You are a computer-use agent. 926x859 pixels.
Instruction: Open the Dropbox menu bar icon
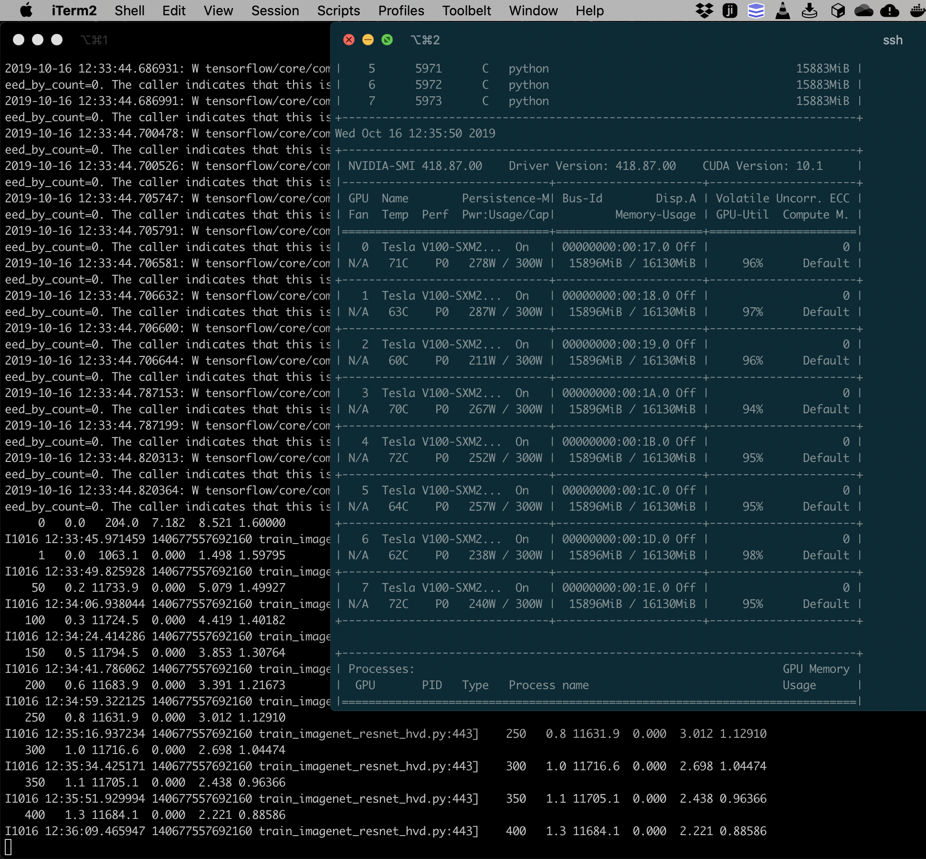click(x=704, y=10)
